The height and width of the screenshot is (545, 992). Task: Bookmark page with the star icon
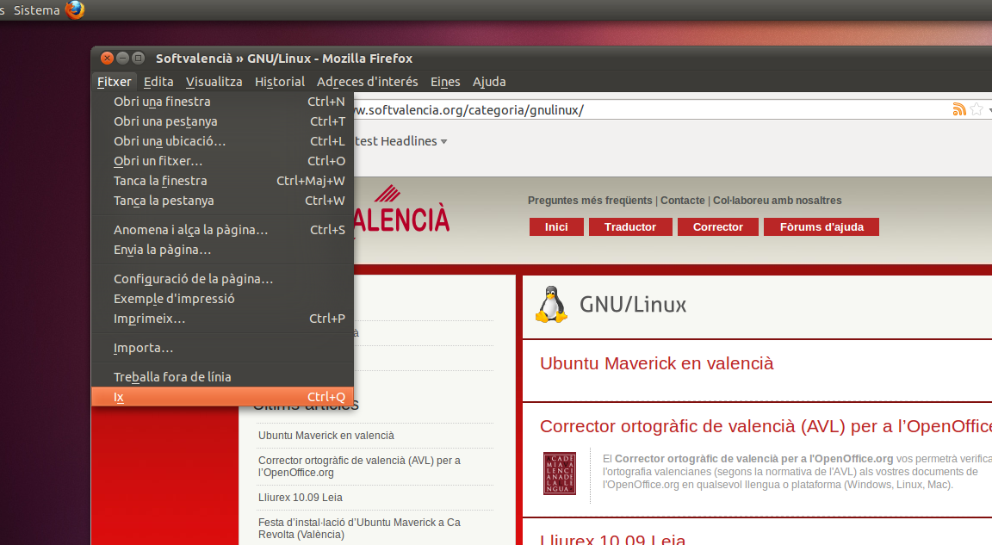point(976,109)
